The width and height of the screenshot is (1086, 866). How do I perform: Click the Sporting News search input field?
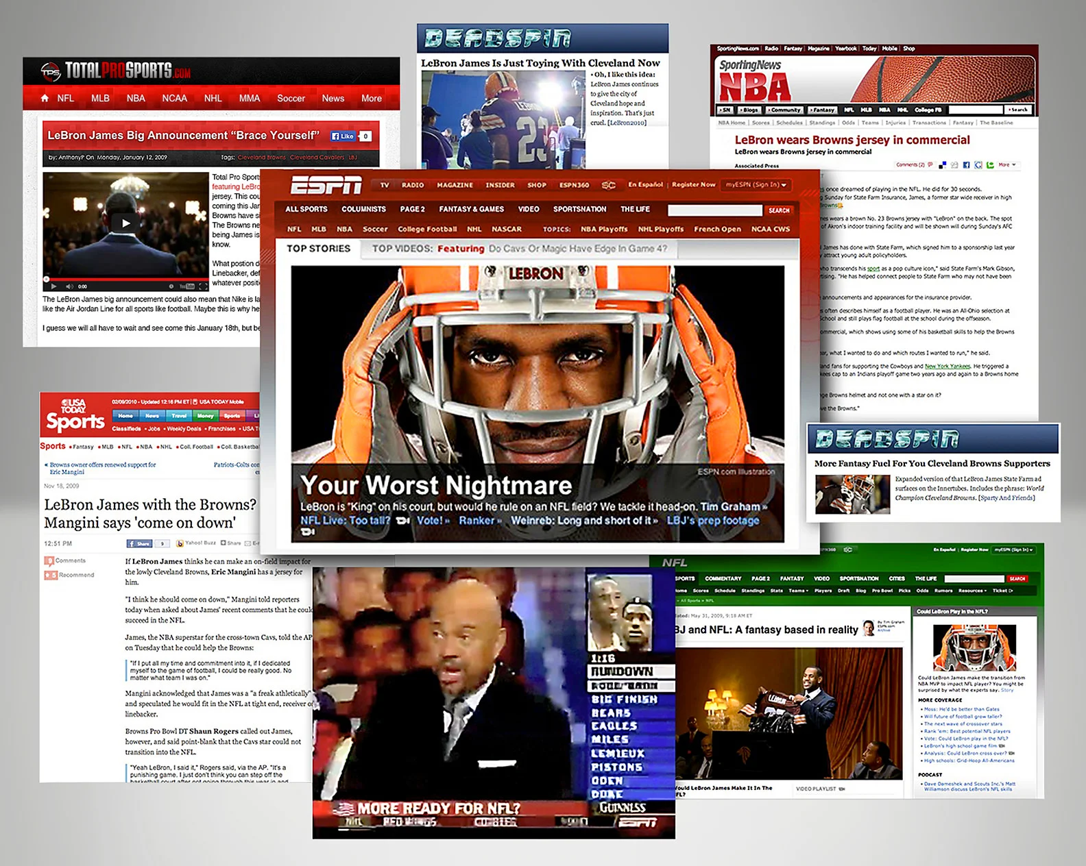(x=975, y=110)
